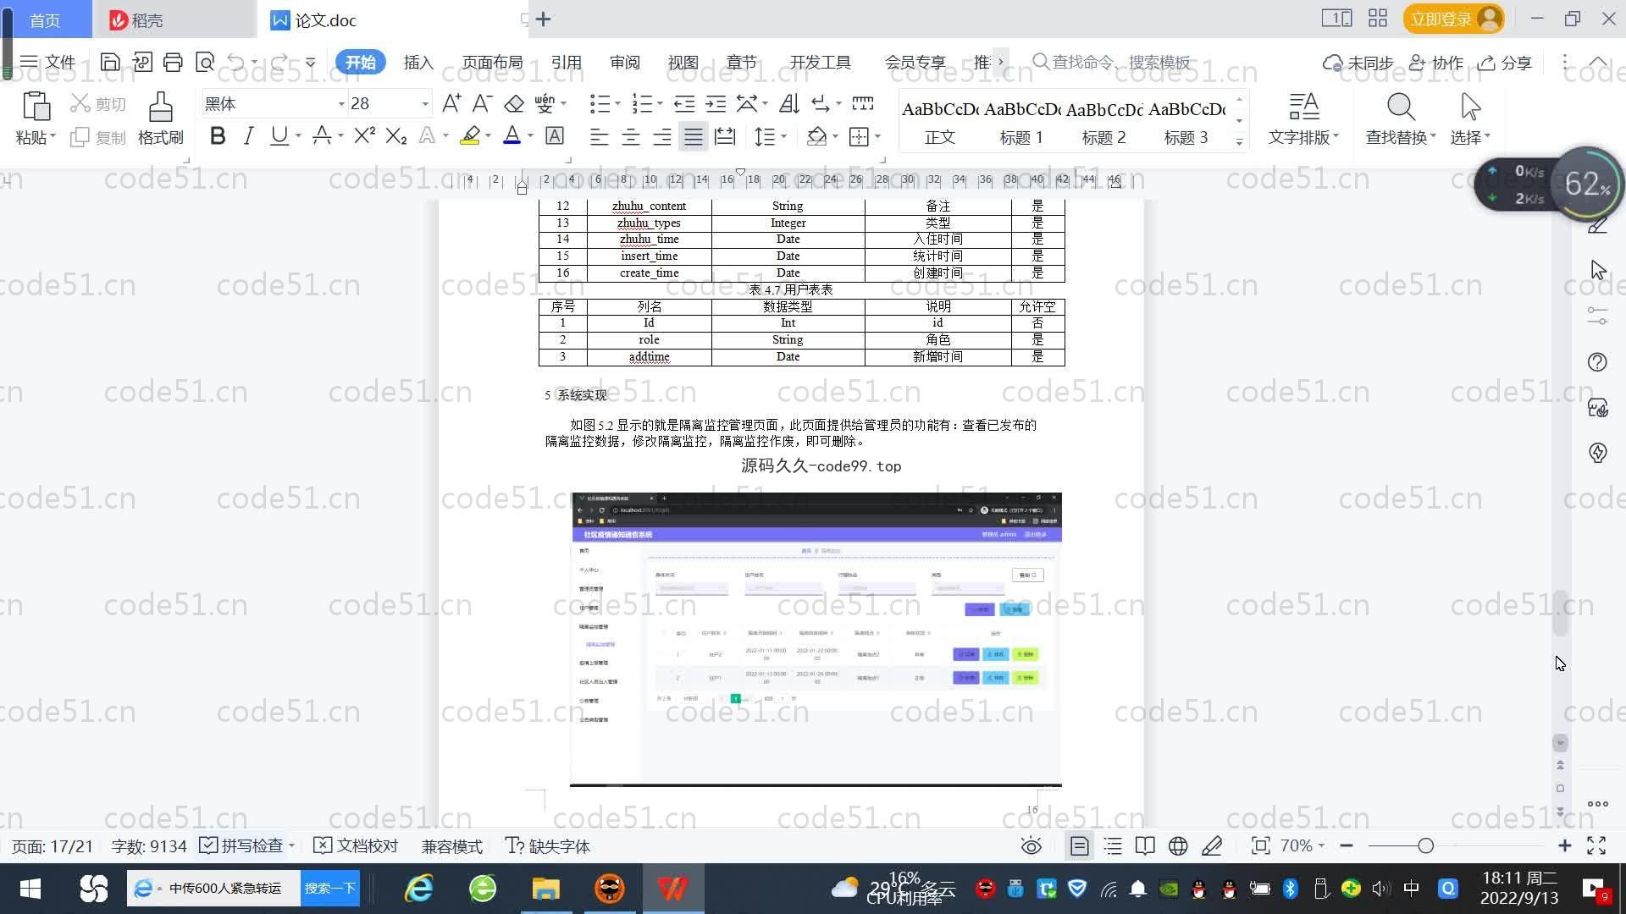Apply superscript formatting
This screenshot has width=1626, height=914.
pos(364,135)
